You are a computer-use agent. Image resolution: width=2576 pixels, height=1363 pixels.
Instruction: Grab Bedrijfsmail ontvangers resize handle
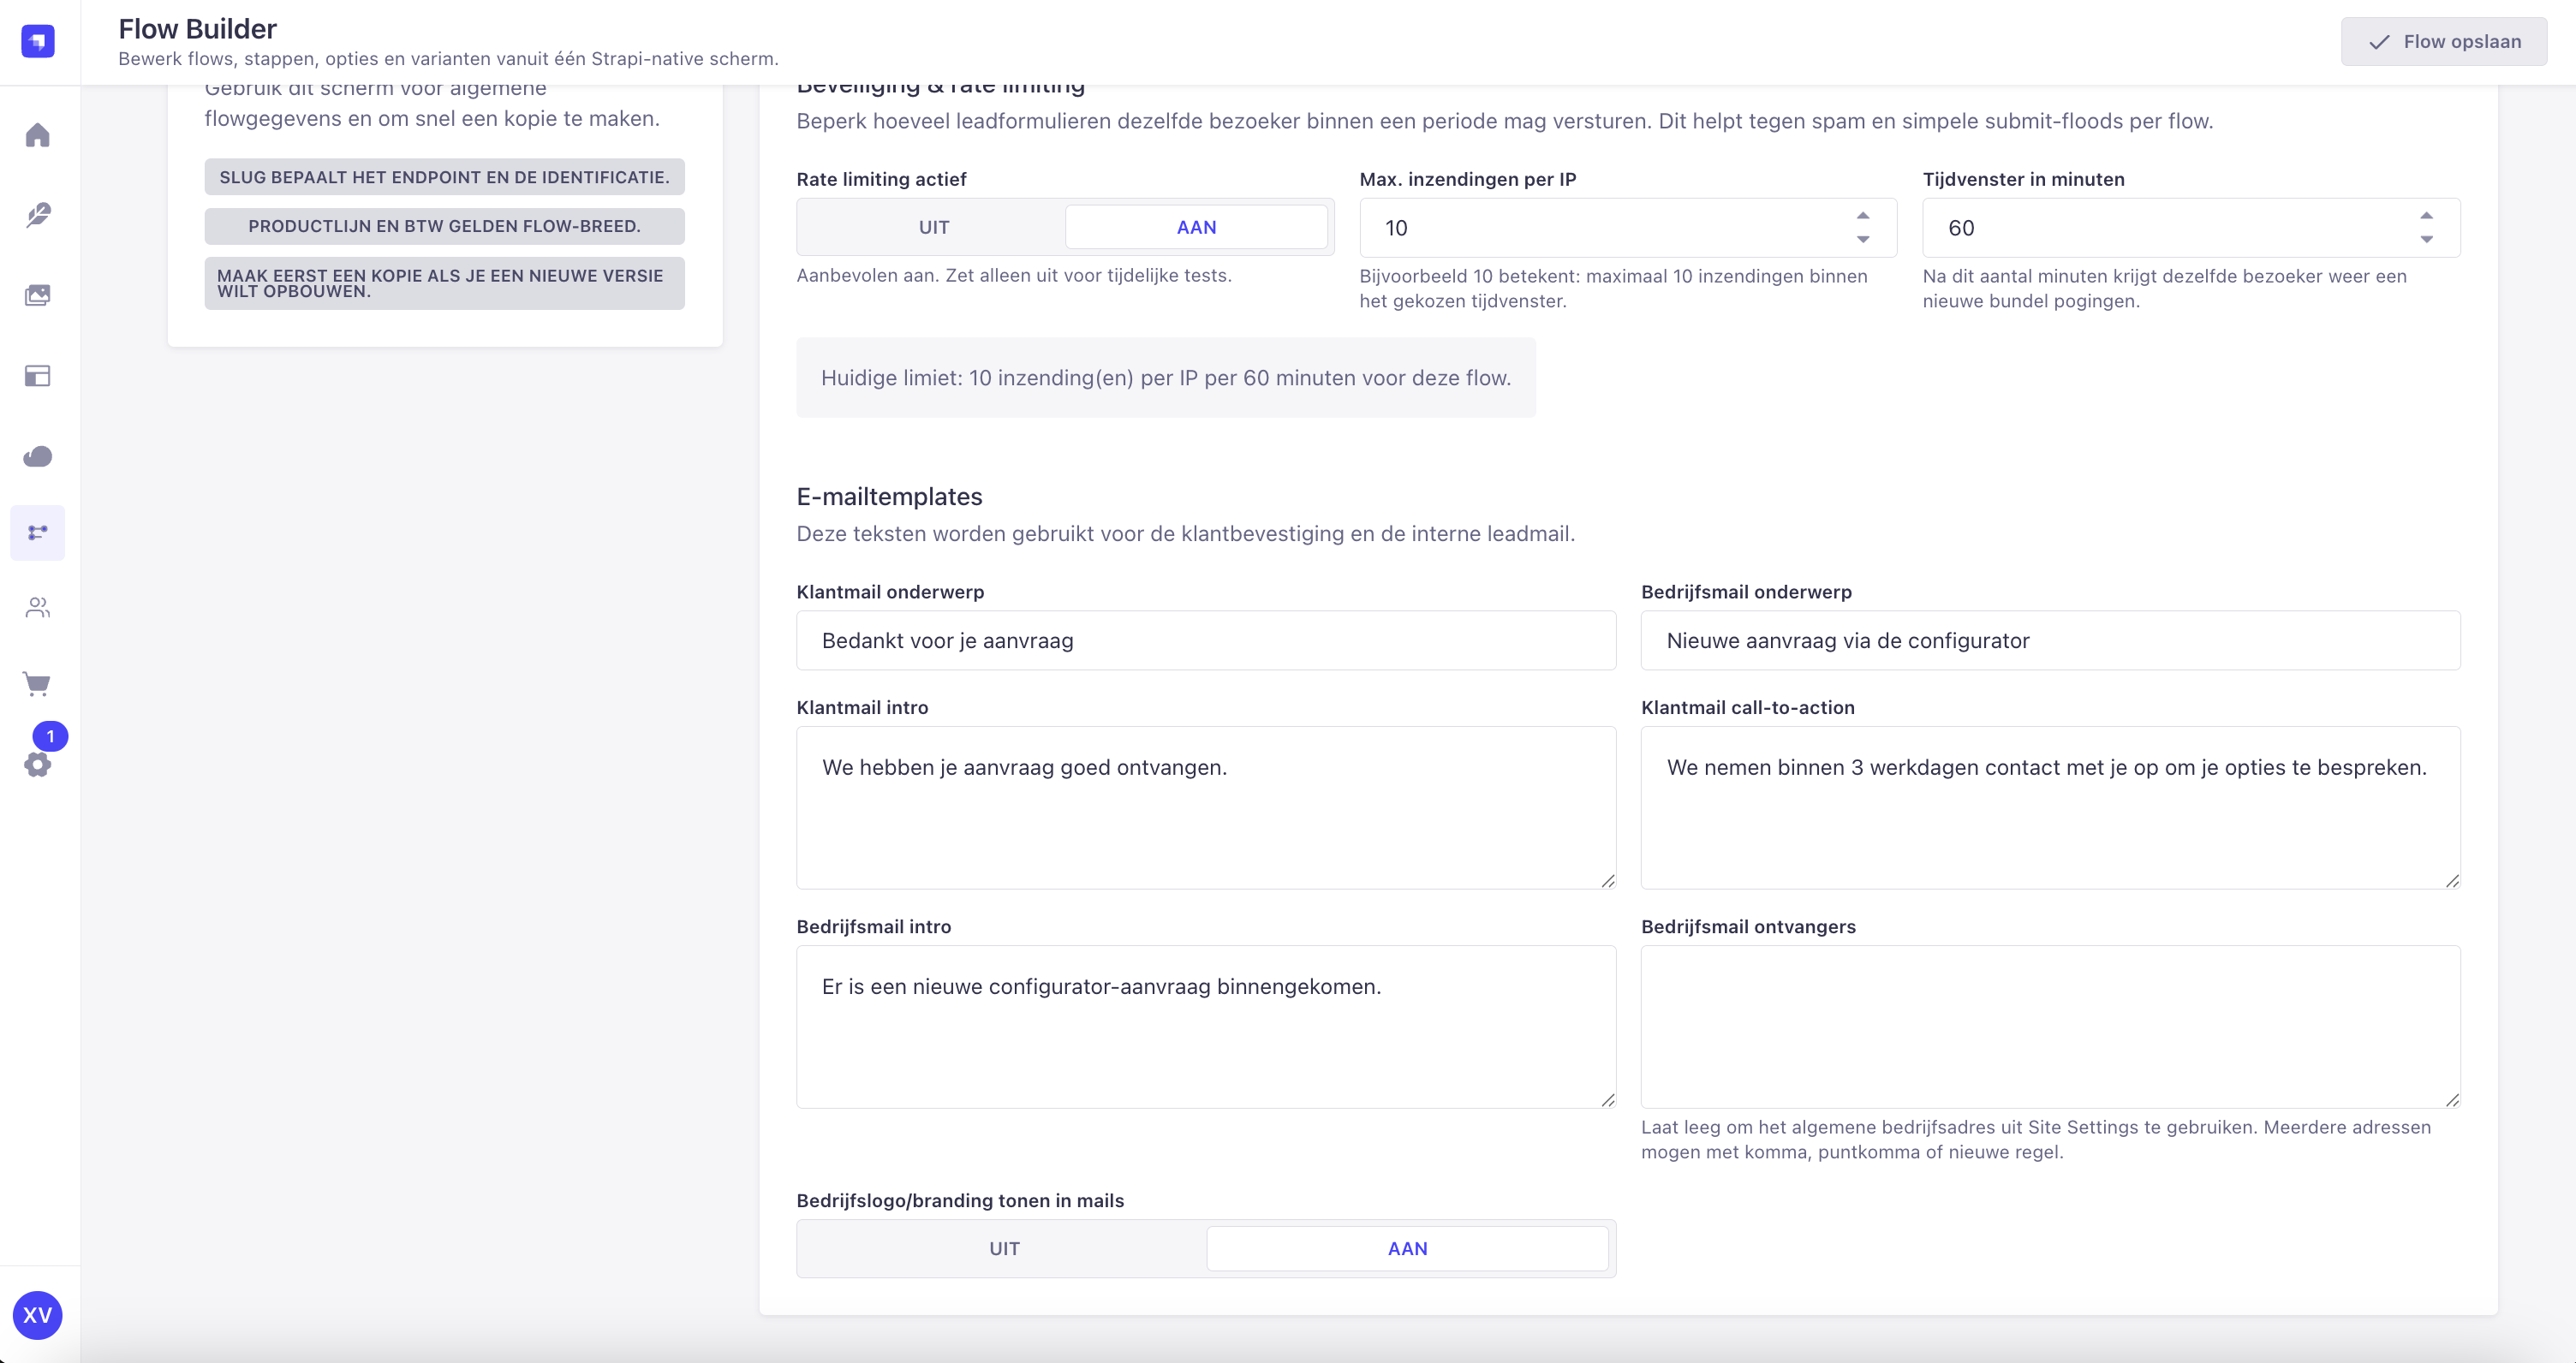coord(2451,1099)
